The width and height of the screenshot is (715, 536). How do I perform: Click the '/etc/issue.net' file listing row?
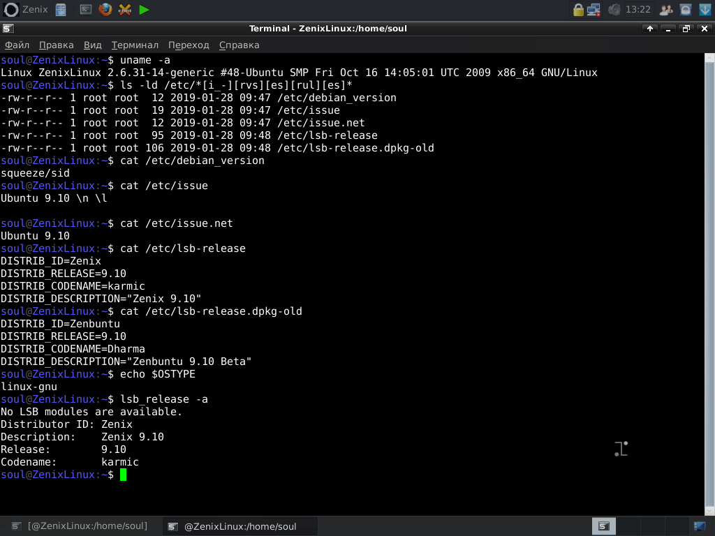tap(182, 123)
